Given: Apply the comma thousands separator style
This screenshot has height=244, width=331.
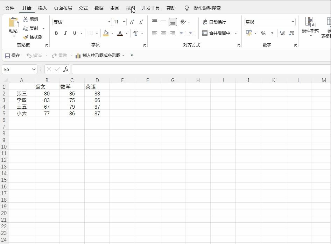Looking at the screenshot, I should point(271,33).
